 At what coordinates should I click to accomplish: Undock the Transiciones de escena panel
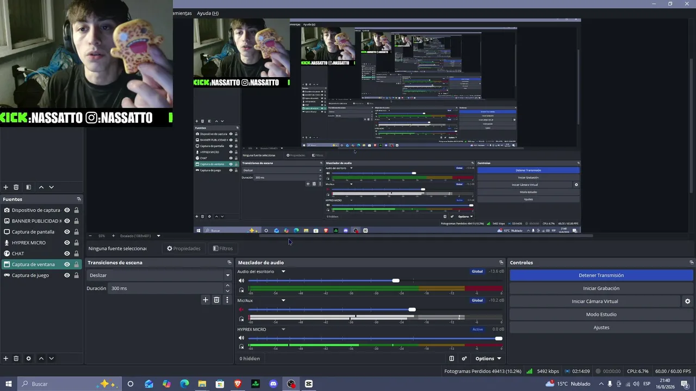click(x=229, y=263)
